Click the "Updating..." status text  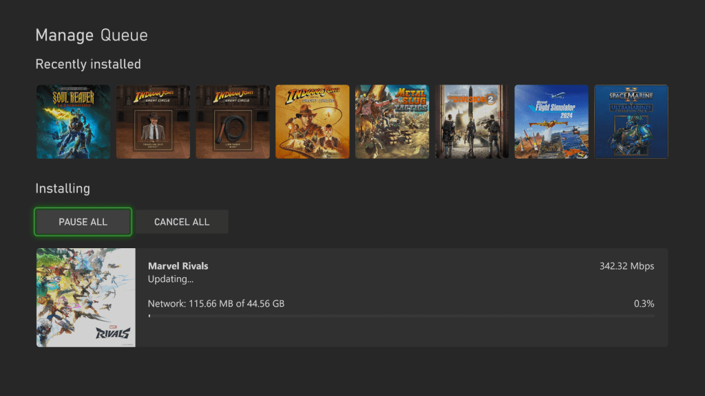(x=171, y=279)
